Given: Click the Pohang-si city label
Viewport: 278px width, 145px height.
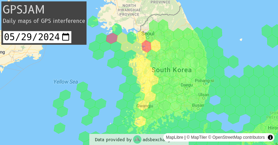Looking at the screenshot, I should tap(204, 81).
